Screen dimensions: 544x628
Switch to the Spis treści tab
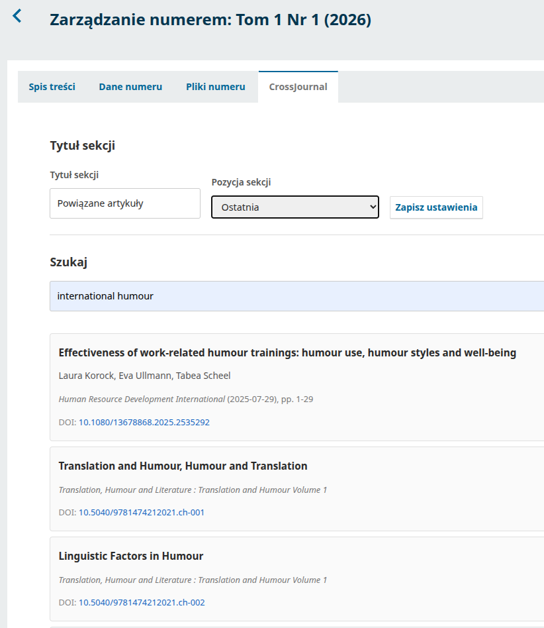(52, 87)
